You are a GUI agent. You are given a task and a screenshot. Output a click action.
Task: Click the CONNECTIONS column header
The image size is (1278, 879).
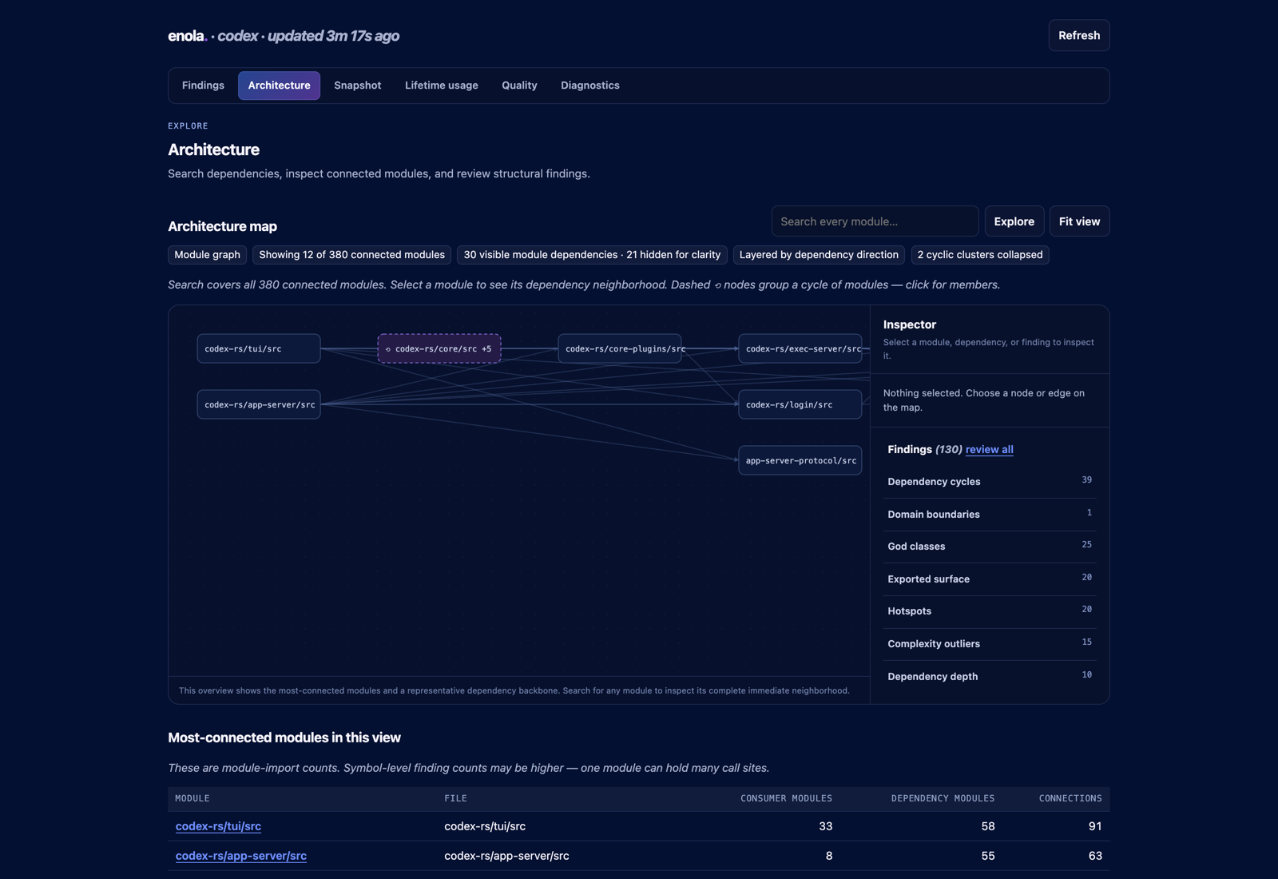point(1070,798)
